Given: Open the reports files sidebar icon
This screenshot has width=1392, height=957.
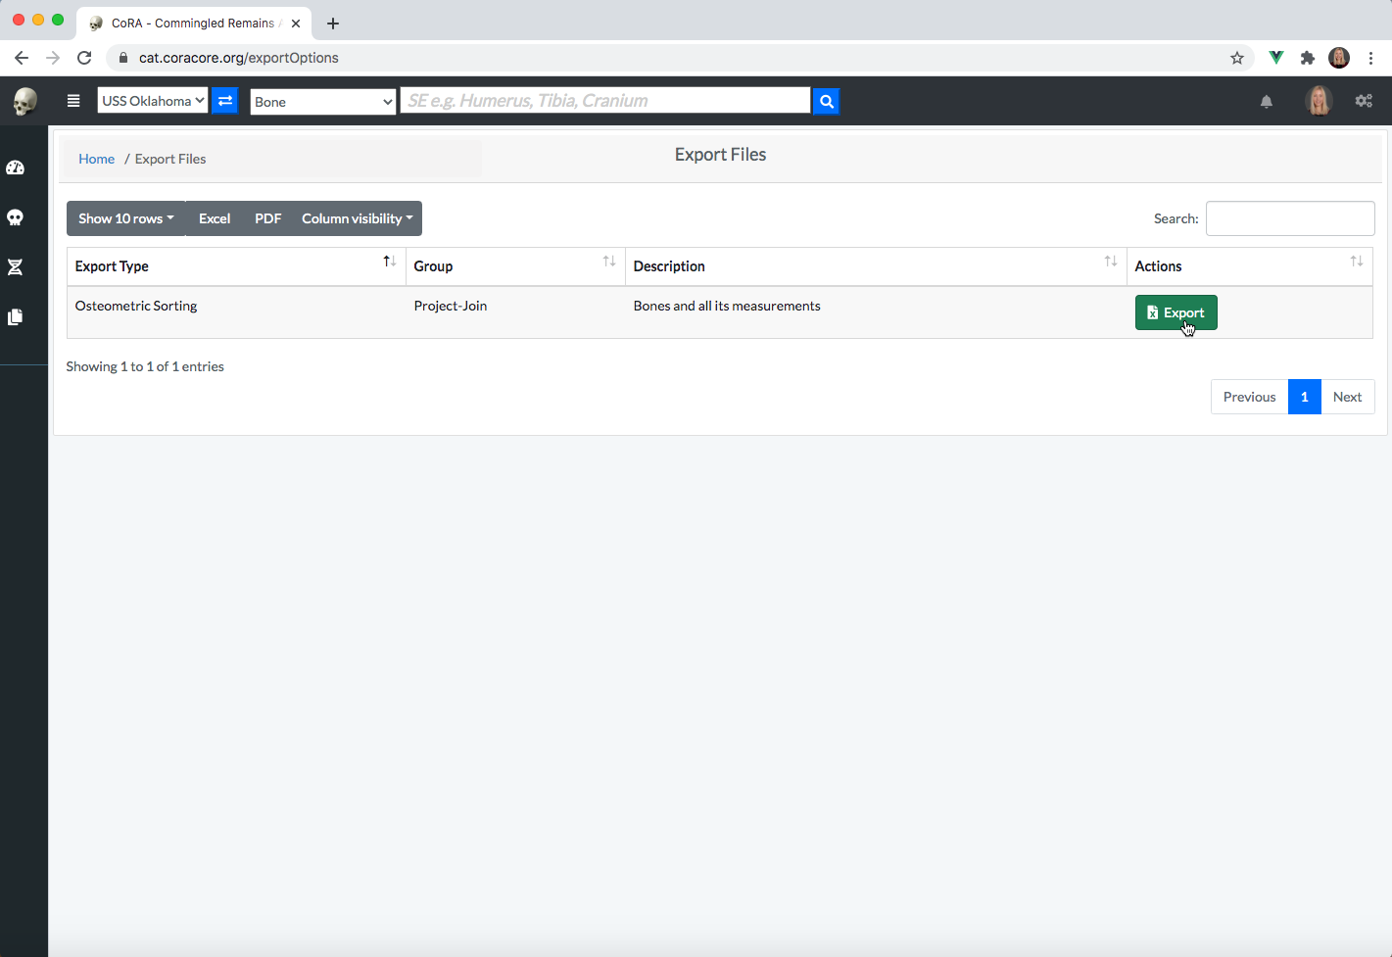Looking at the screenshot, I should pos(16,317).
